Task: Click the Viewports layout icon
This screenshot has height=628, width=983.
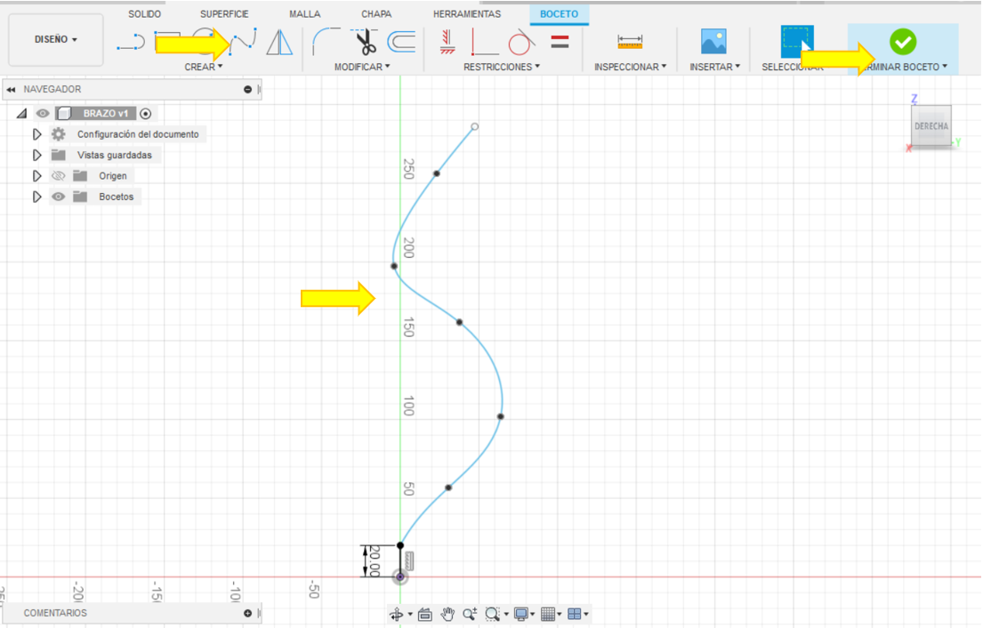Action: [x=575, y=614]
